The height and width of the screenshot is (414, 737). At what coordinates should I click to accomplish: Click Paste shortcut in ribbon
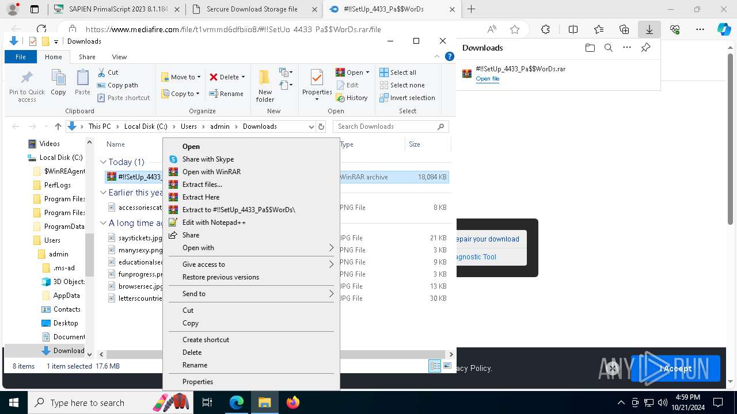tap(123, 97)
